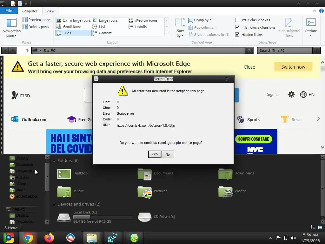Open the Outlook.com link

tap(29, 119)
